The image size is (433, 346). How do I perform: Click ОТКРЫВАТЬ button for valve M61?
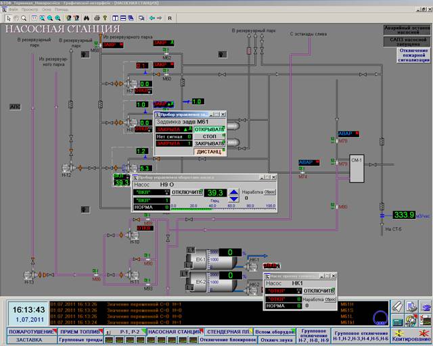pyautogui.click(x=209, y=129)
